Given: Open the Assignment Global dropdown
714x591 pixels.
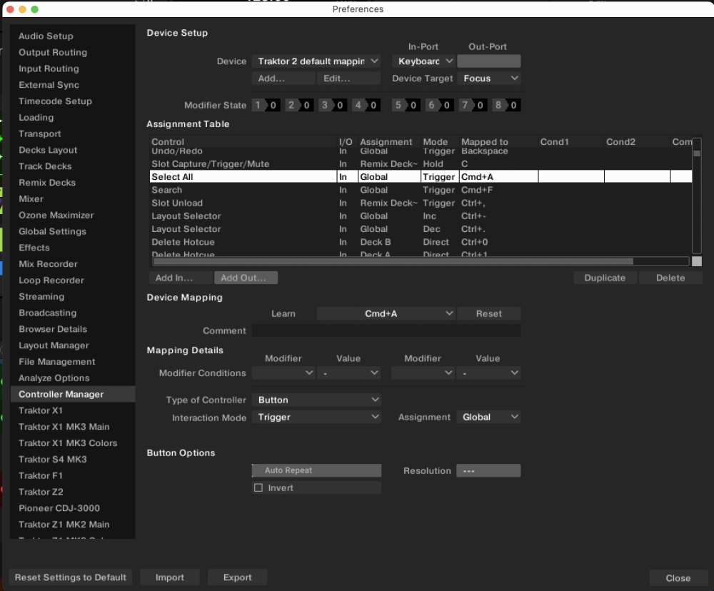Looking at the screenshot, I should (488, 417).
